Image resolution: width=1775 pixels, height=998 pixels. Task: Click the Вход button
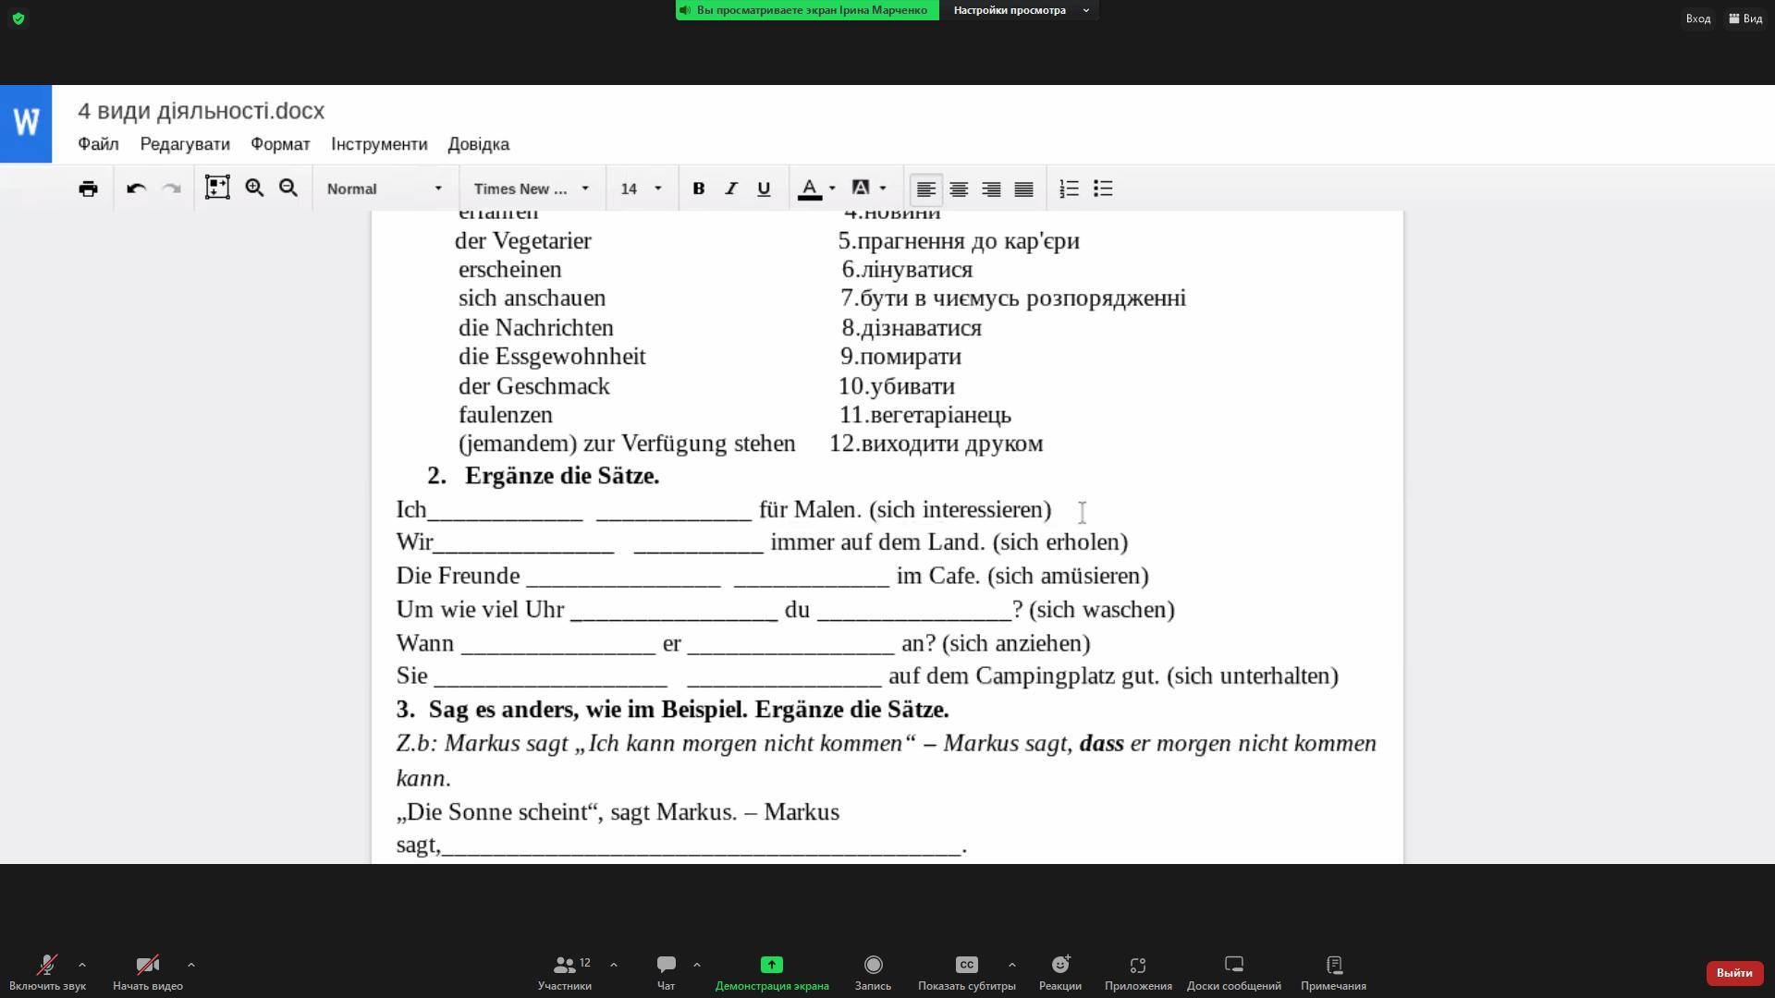click(1697, 18)
